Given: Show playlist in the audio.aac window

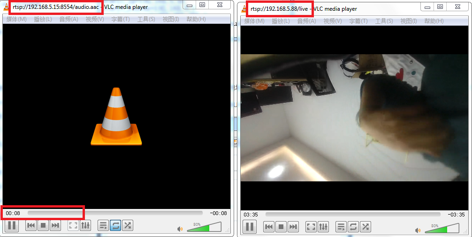Looking at the screenshot, I should tap(103, 225).
